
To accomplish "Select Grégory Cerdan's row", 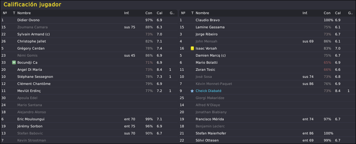I will [x=89, y=48].
